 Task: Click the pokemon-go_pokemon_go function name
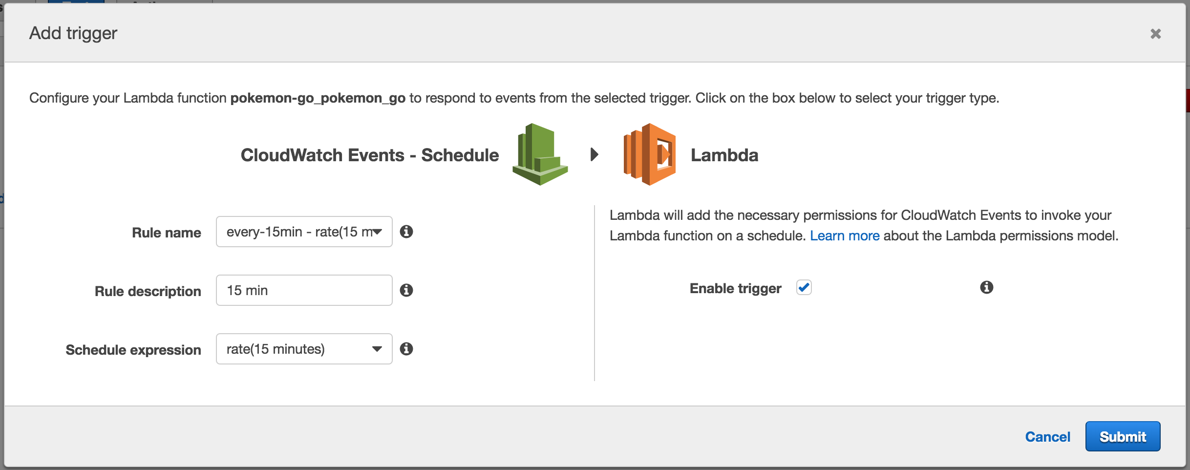tap(318, 98)
